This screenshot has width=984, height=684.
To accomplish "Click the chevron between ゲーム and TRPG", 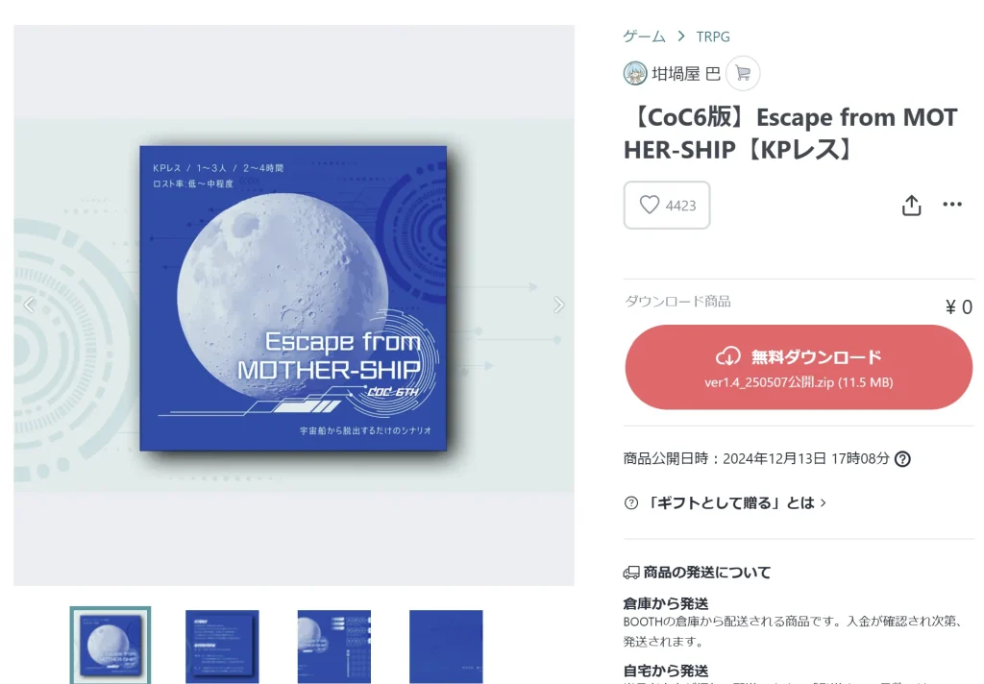I will pos(681,37).
